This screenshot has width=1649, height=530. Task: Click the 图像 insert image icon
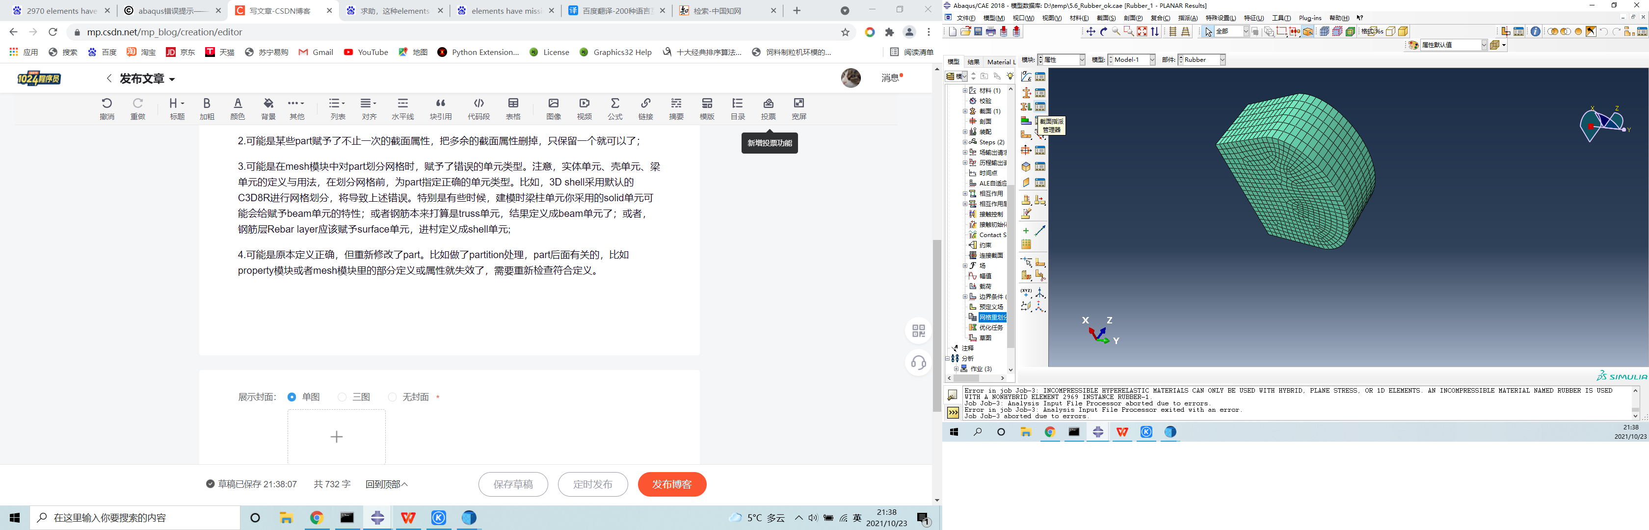pyautogui.click(x=553, y=103)
